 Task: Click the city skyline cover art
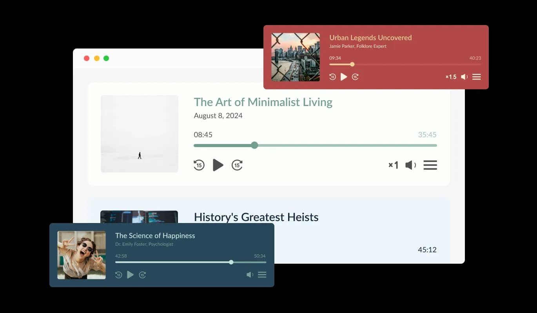tap(296, 57)
